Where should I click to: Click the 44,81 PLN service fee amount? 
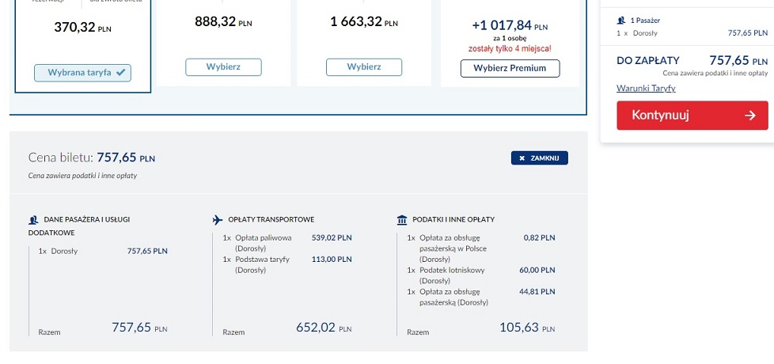537,291
